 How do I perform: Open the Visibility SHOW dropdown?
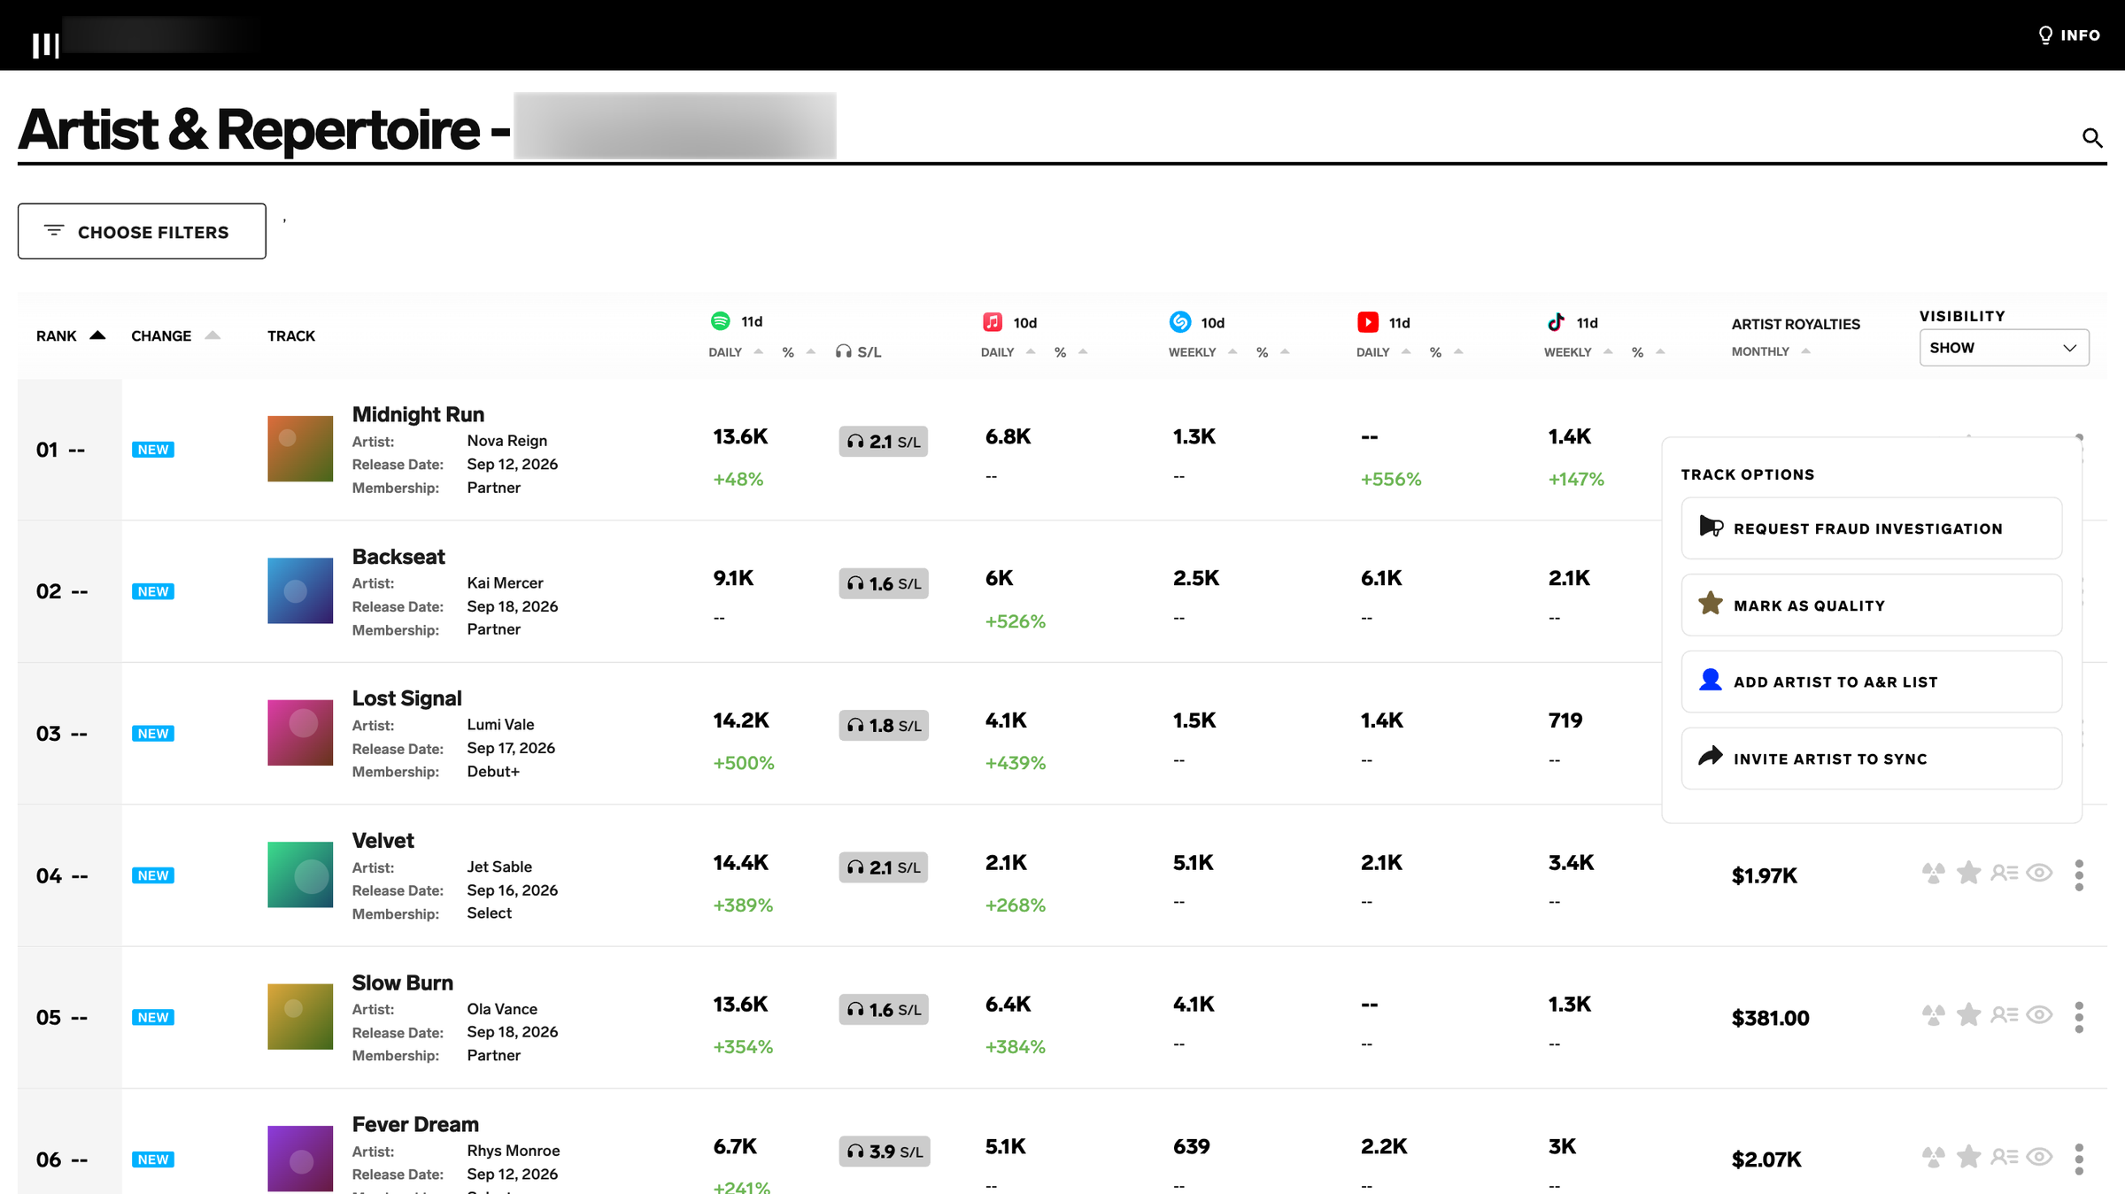tap(2004, 348)
